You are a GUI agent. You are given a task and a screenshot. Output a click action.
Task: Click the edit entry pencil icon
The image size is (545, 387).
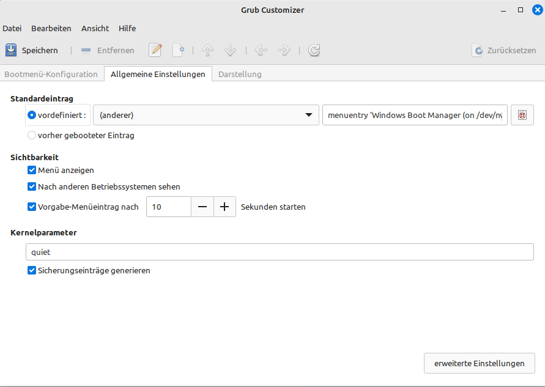(155, 50)
